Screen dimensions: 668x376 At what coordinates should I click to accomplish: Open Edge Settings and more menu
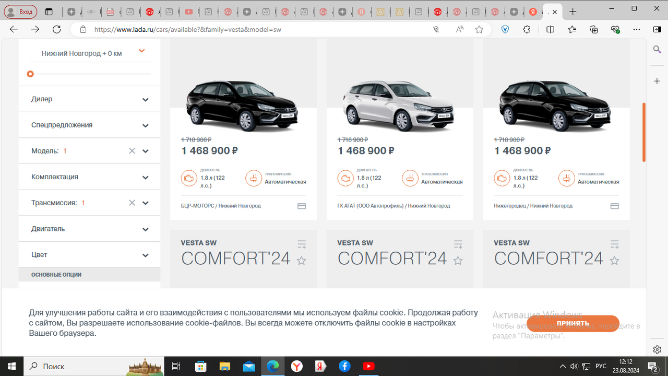pos(636,30)
